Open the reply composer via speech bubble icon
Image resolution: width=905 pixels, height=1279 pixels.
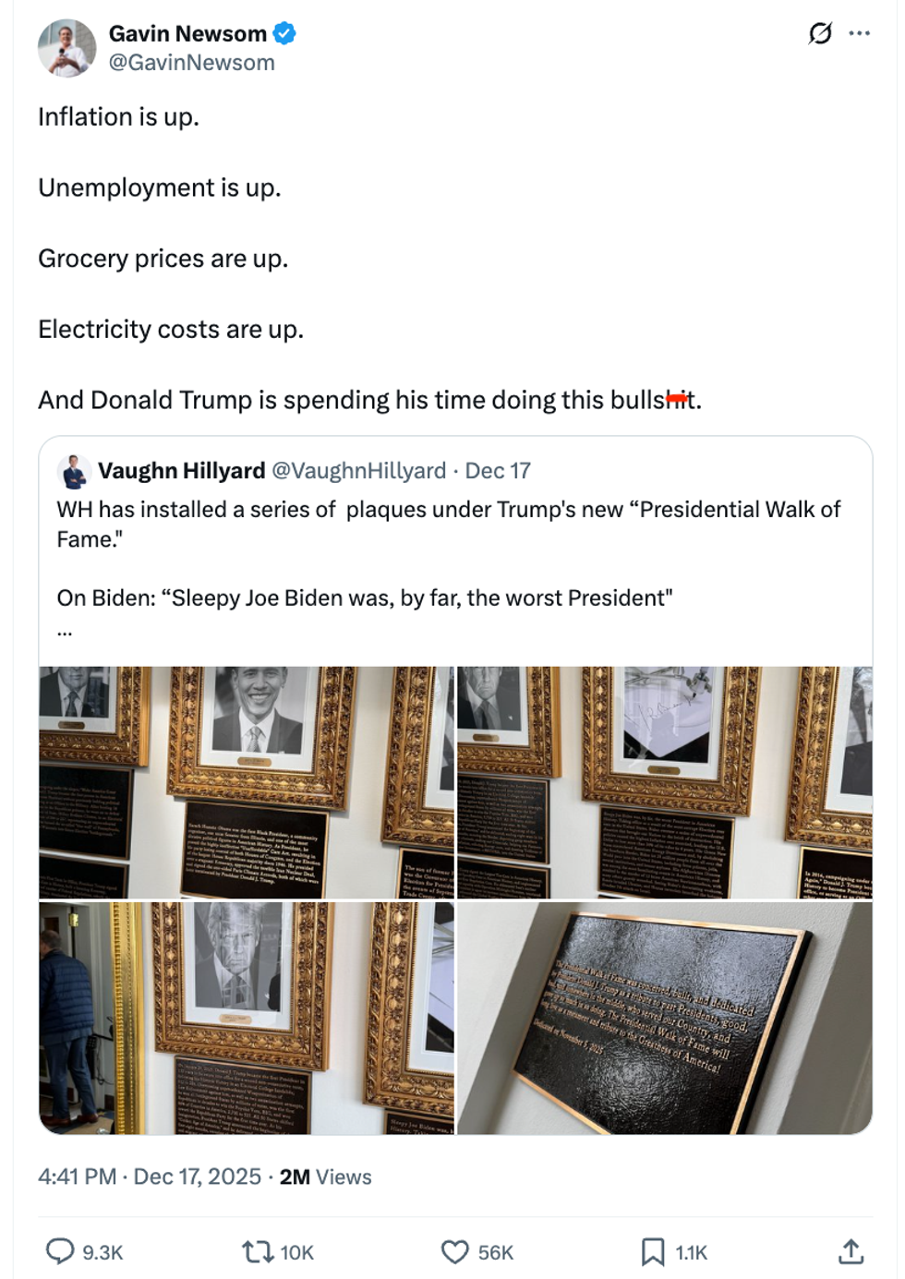coord(63,1253)
